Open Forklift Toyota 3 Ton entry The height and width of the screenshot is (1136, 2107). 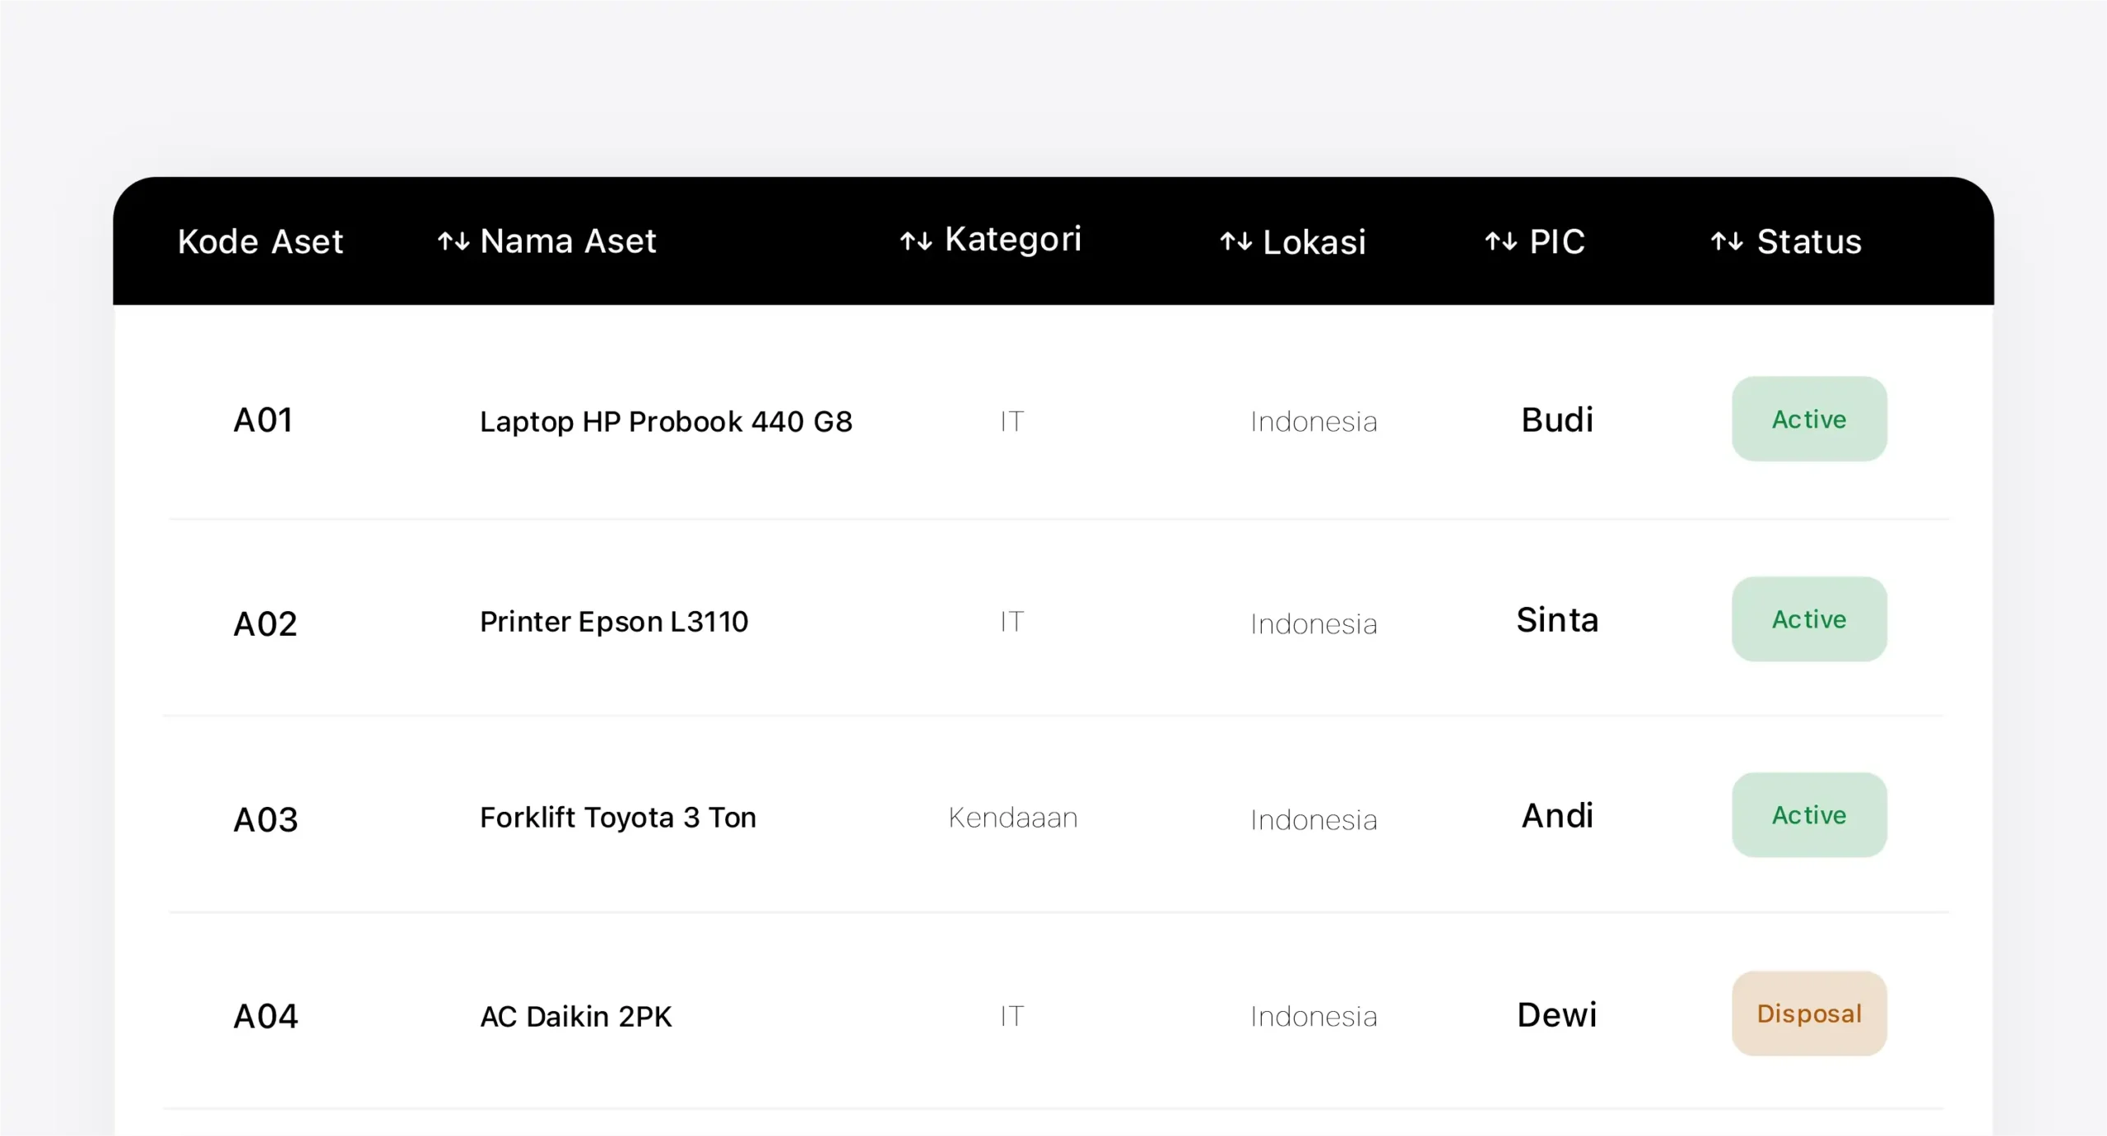(x=617, y=818)
